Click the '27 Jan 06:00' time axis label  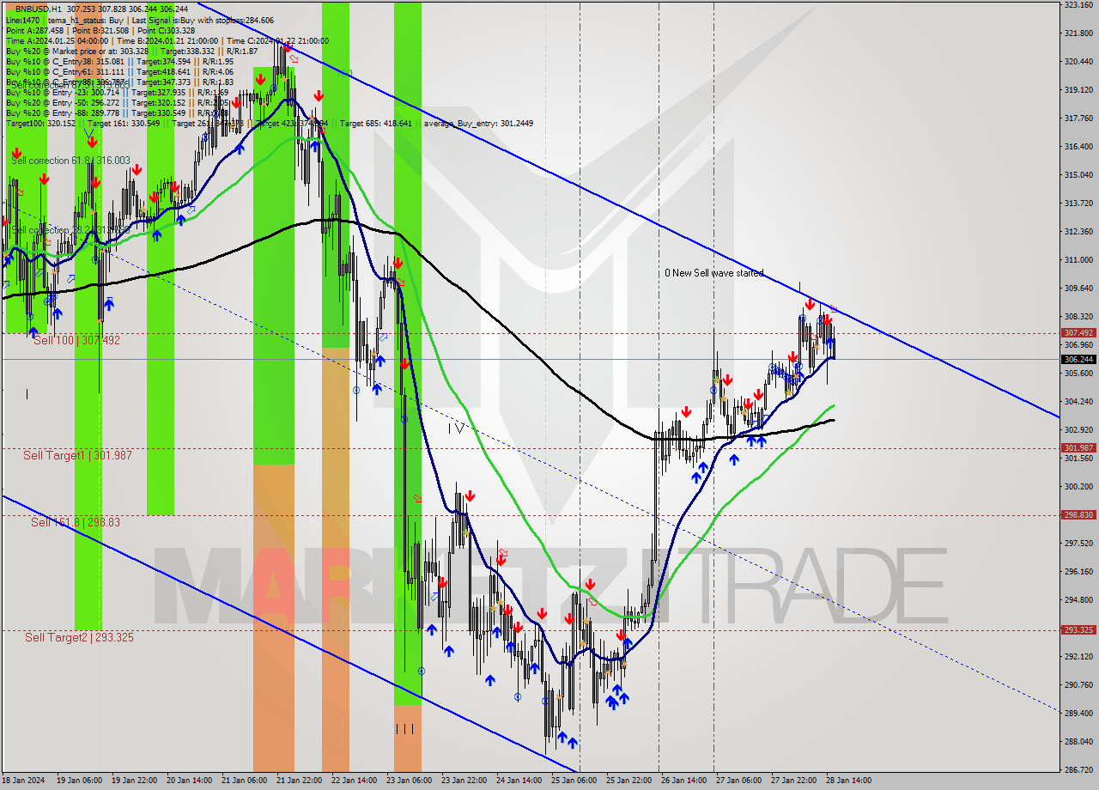[738, 781]
